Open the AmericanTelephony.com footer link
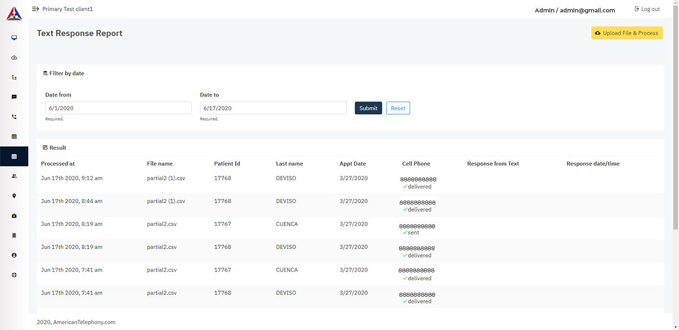679x330 pixels. point(84,322)
